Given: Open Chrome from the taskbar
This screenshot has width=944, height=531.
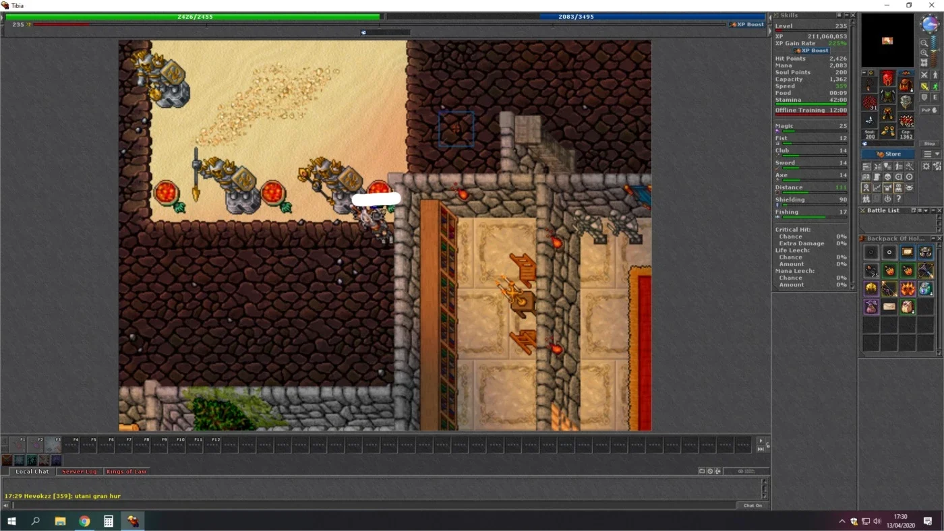Looking at the screenshot, I should tap(84, 521).
